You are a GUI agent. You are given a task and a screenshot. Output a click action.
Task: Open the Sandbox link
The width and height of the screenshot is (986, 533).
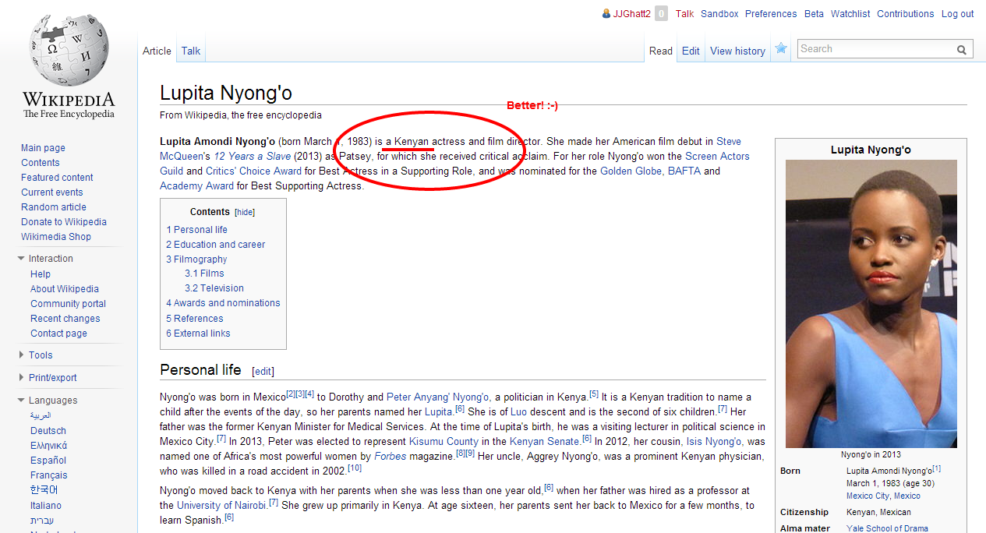click(719, 14)
